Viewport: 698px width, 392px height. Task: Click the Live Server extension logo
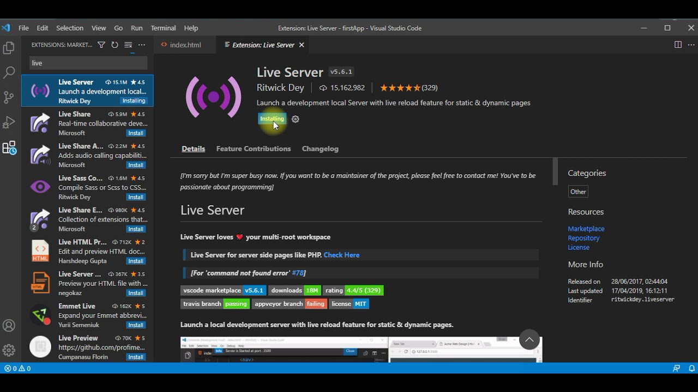point(213,97)
